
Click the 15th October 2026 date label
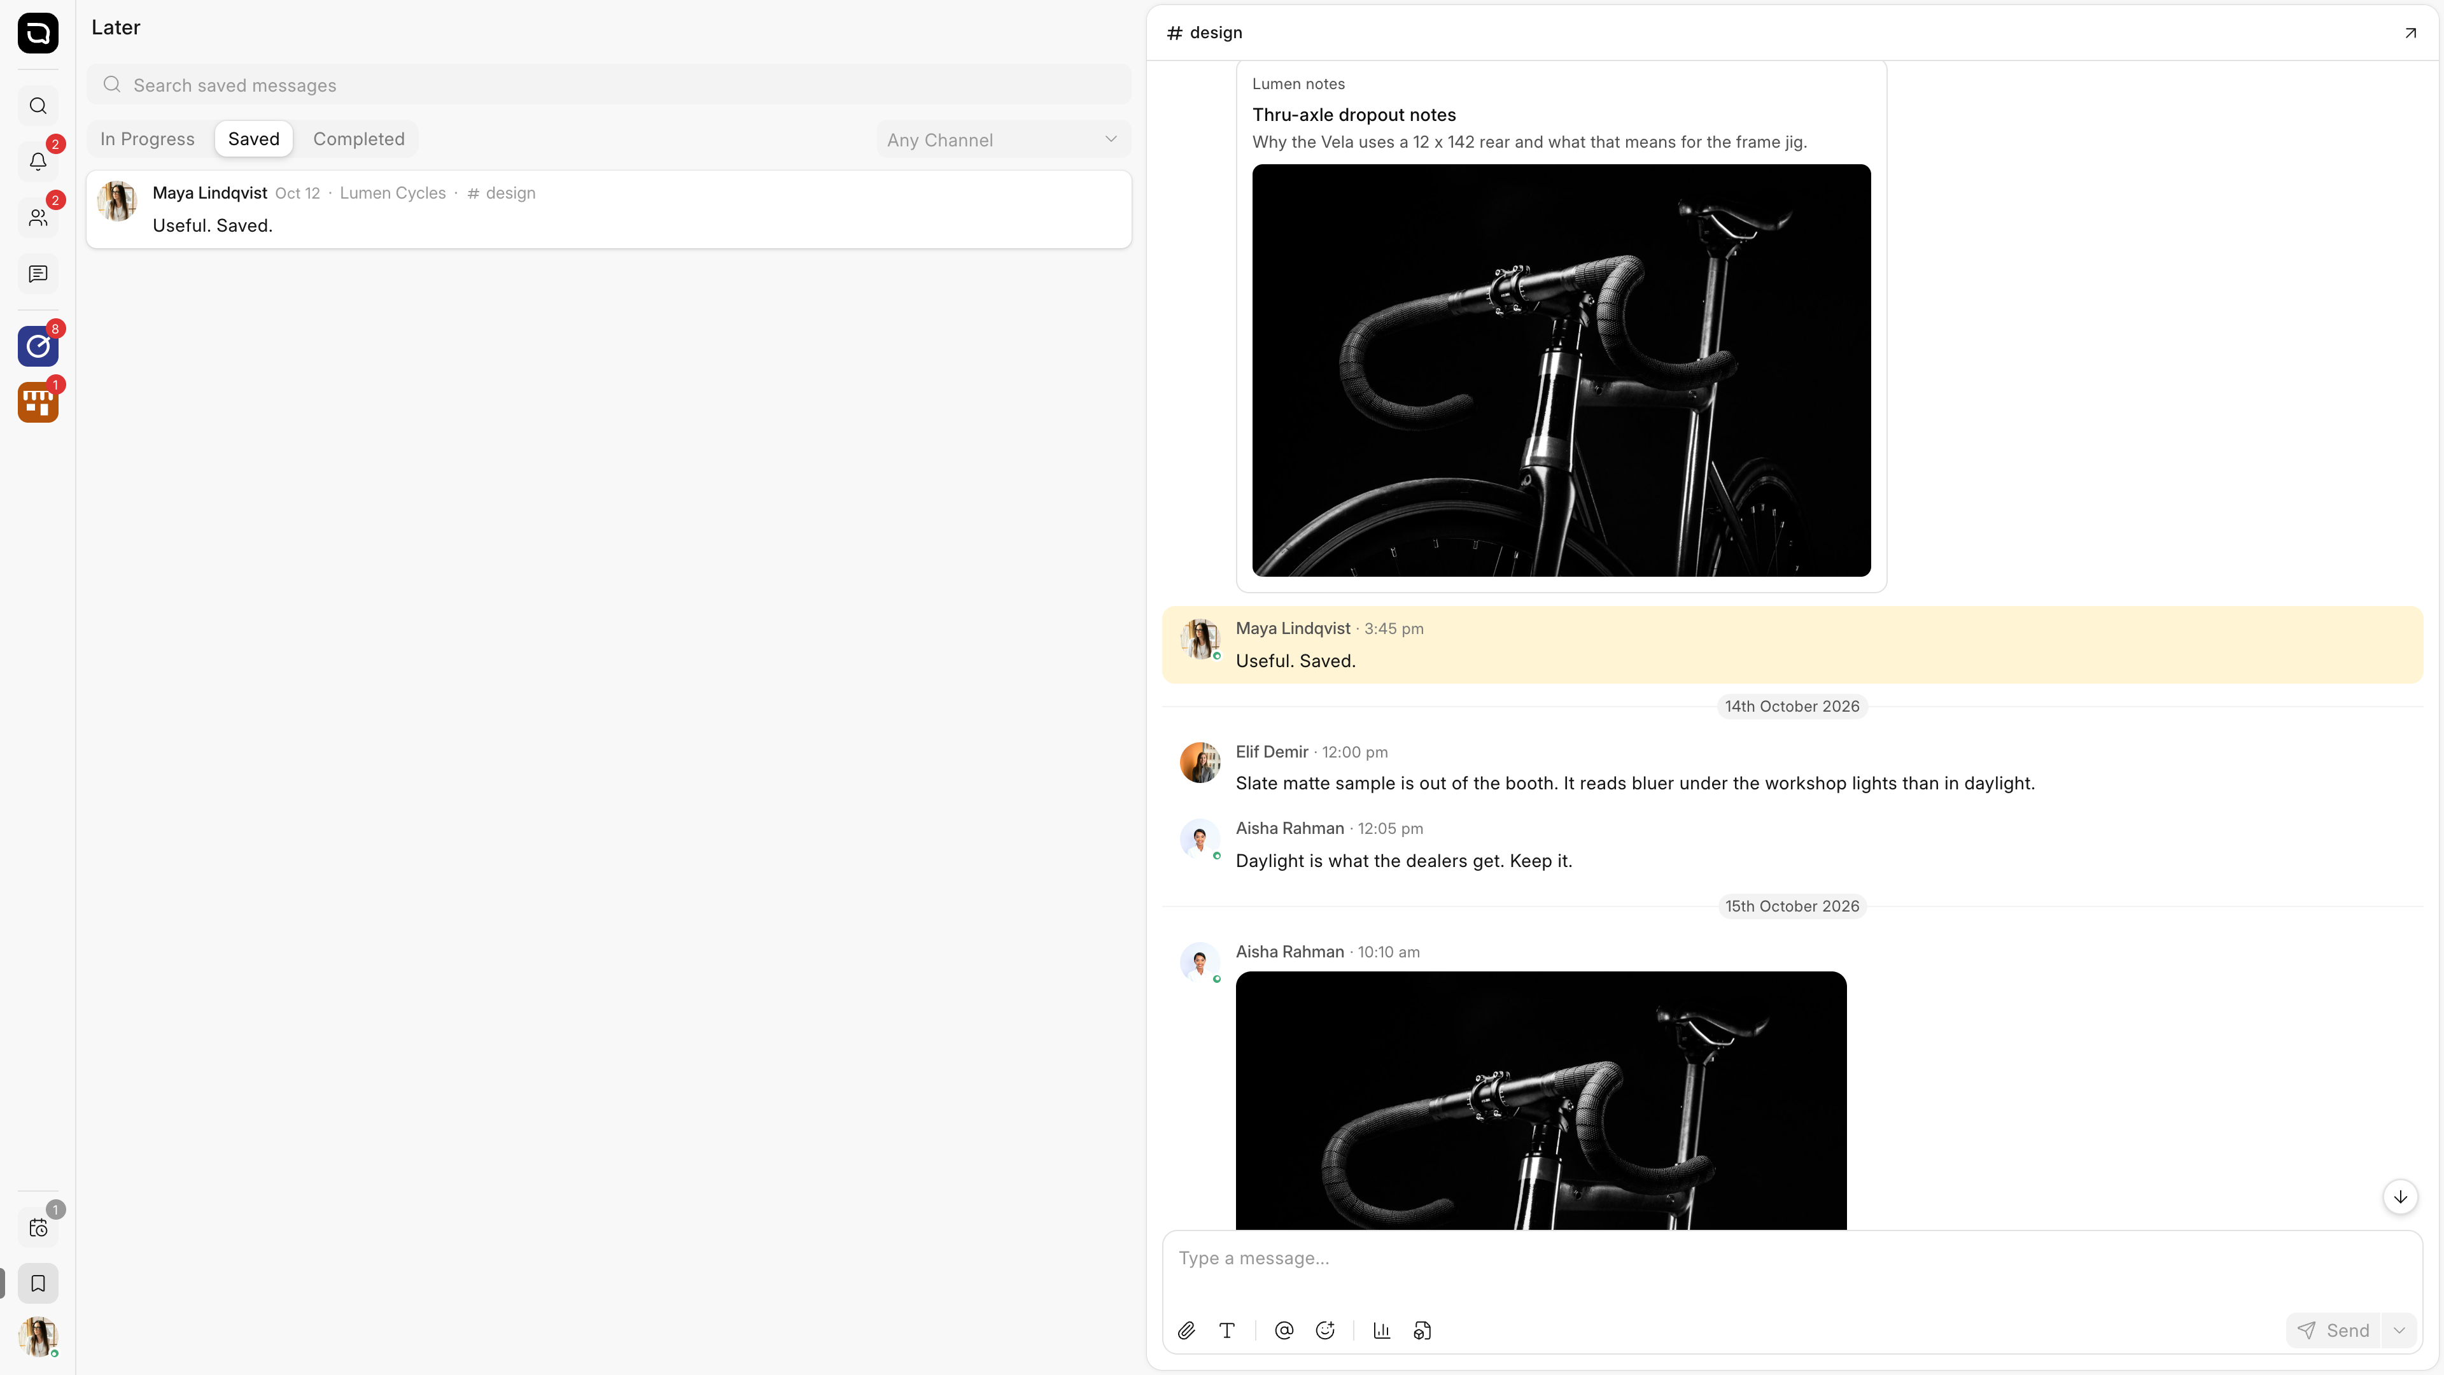point(1791,907)
